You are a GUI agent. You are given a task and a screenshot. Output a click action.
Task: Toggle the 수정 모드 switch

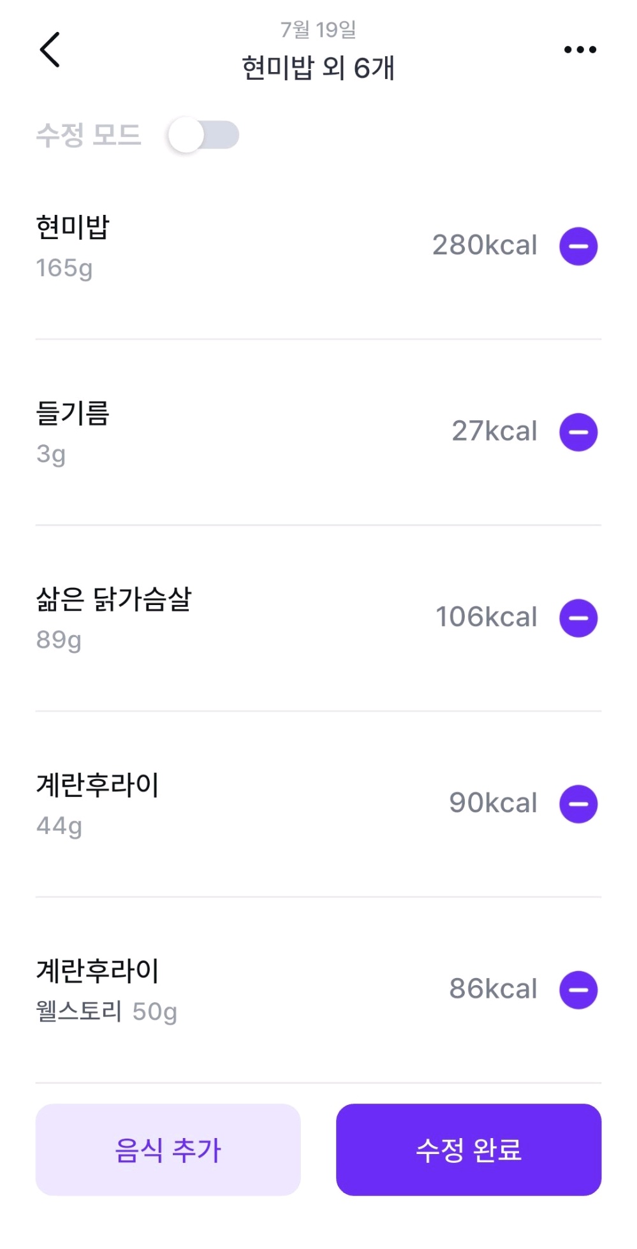click(x=203, y=135)
